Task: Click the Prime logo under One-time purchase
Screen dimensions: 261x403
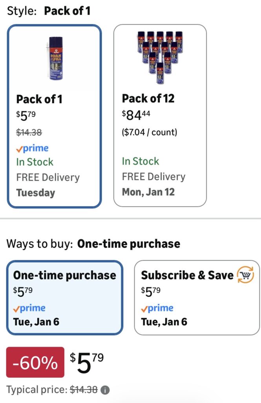Action: (x=29, y=308)
